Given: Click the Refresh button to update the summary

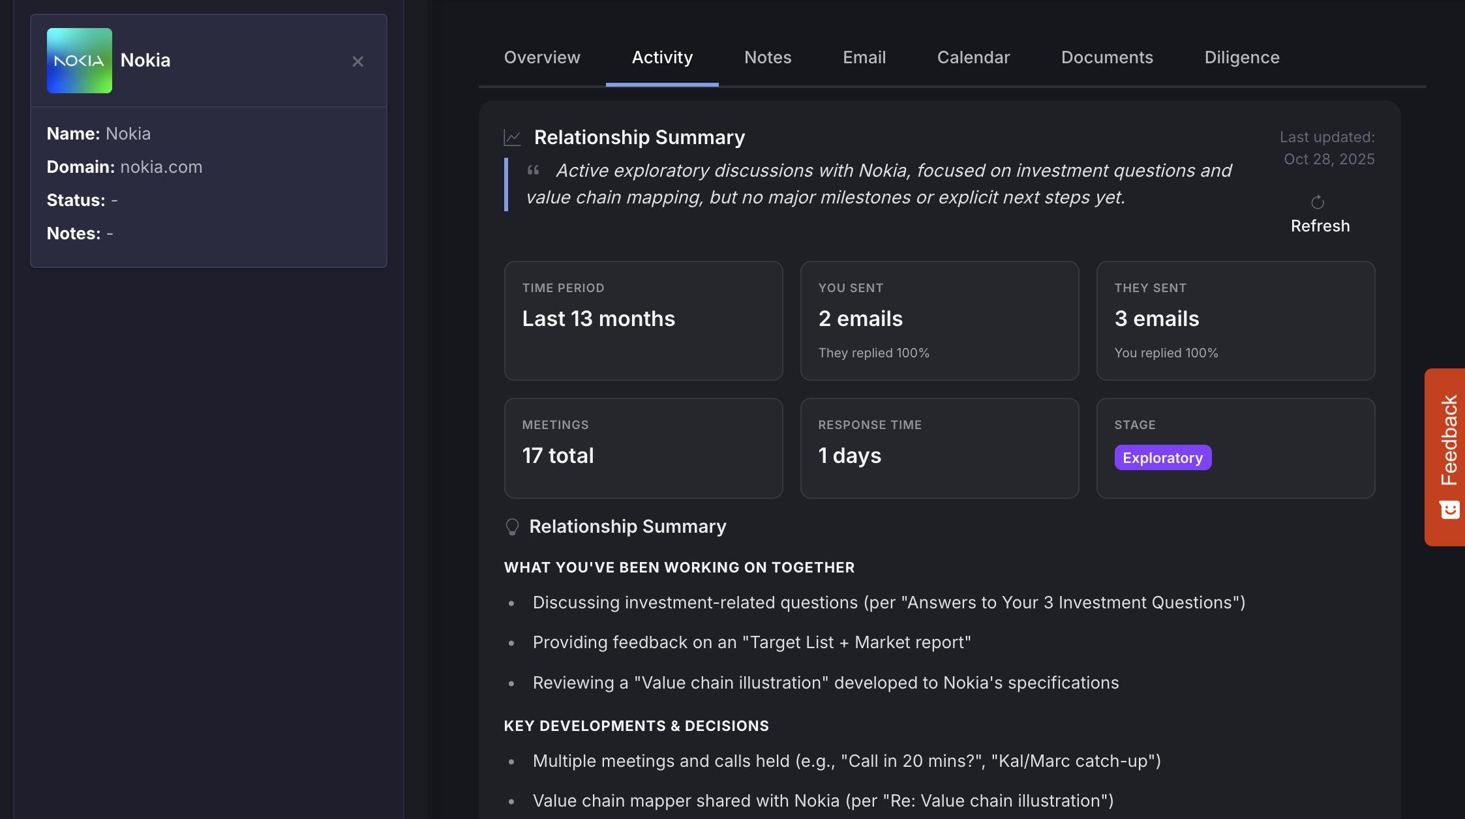Looking at the screenshot, I should click(x=1320, y=226).
